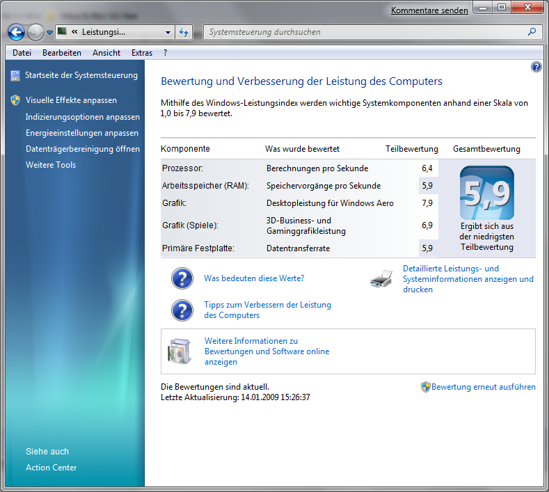The height and width of the screenshot is (492, 549).
Task: Open Detaillierte Leistungs- und Systeminformationen link
Action: 468,279
